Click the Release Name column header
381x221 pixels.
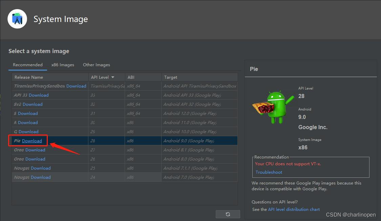29,77
